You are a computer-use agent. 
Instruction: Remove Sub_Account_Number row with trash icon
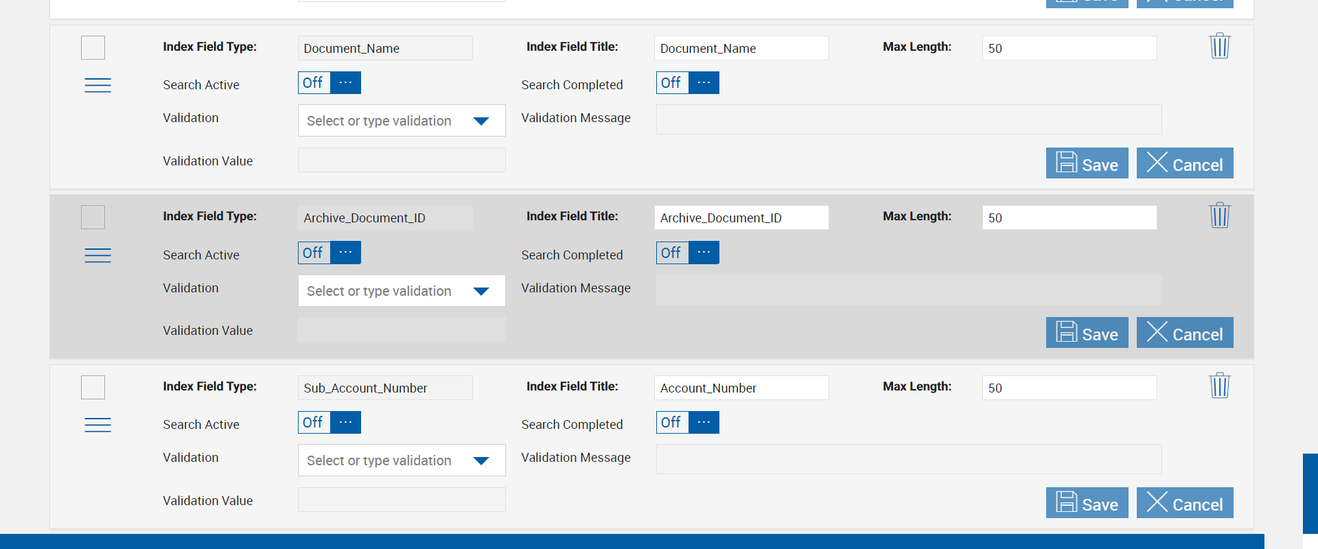click(1219, 386)
